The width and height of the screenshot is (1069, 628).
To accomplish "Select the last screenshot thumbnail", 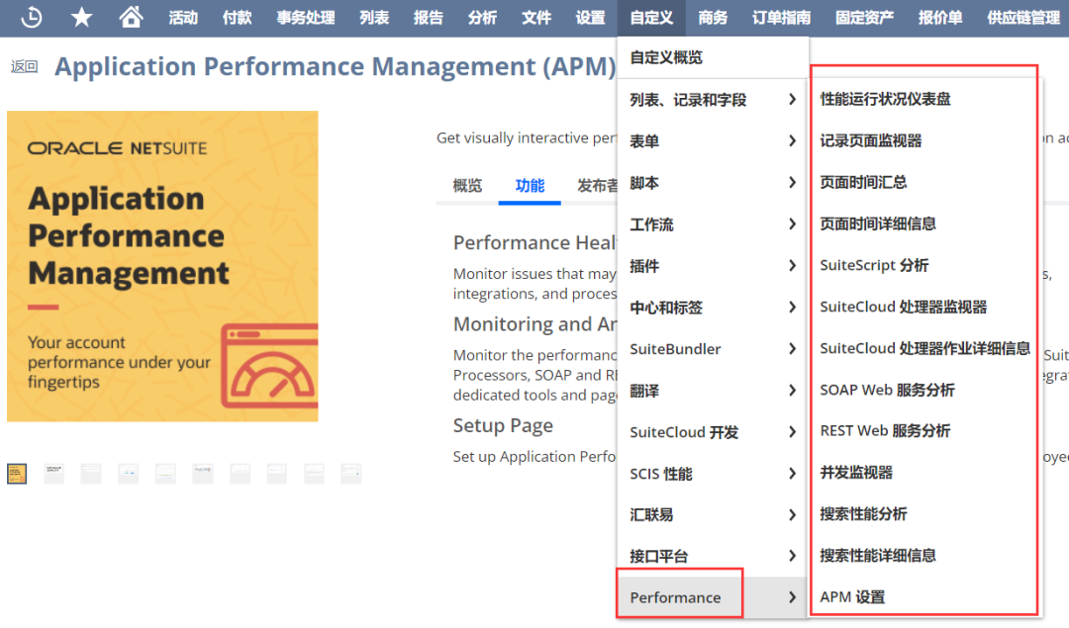I will point(350,474).
